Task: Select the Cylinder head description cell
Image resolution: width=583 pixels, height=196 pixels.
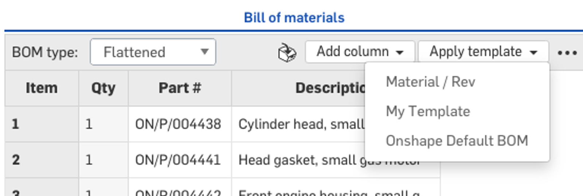Action: click(301, 124)
